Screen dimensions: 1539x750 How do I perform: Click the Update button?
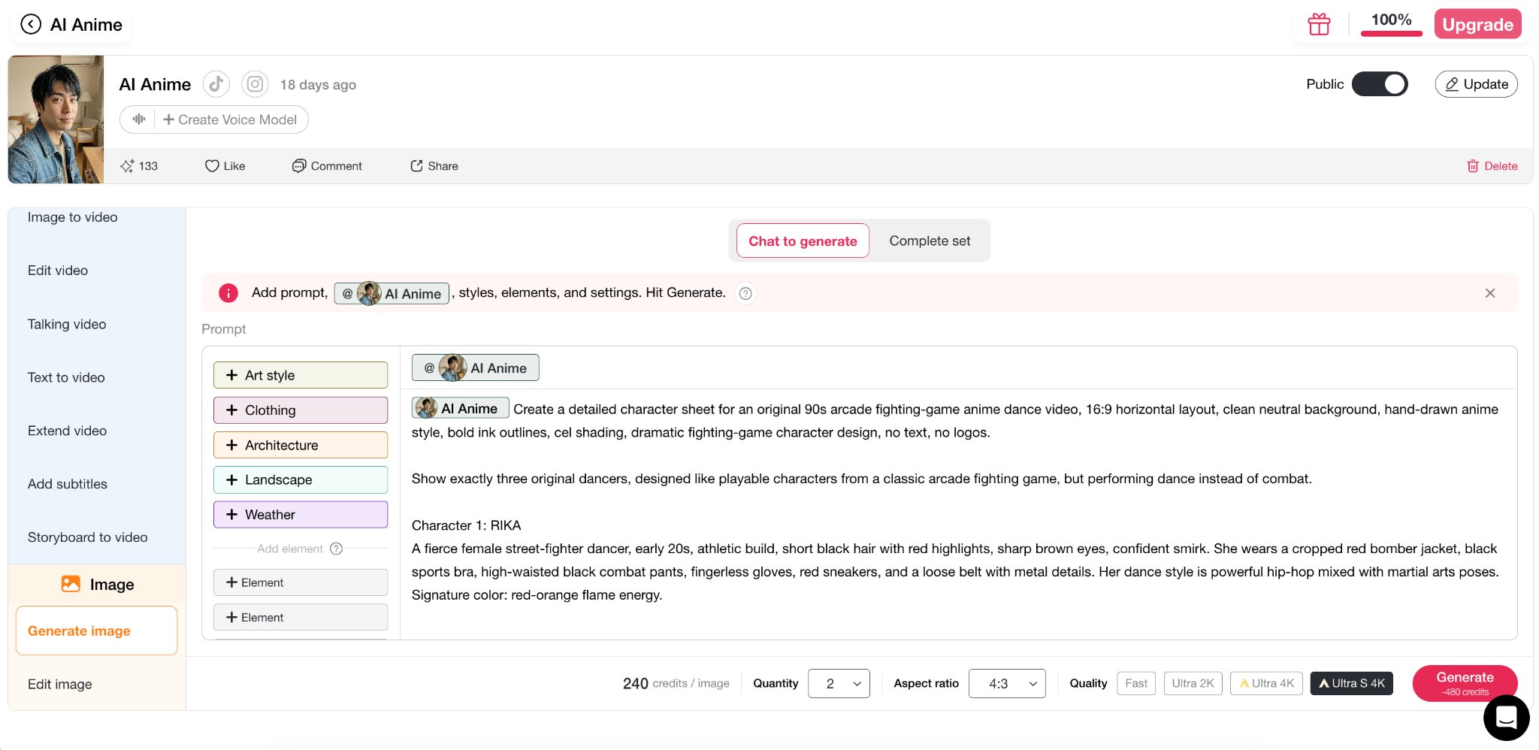[1477, 84]
